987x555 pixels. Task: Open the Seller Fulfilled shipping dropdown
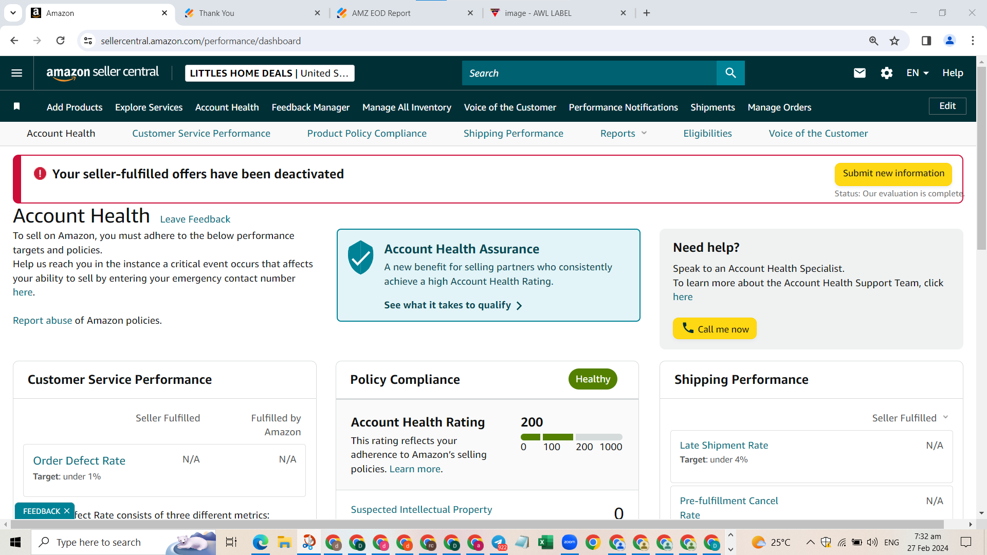[910, 418]
